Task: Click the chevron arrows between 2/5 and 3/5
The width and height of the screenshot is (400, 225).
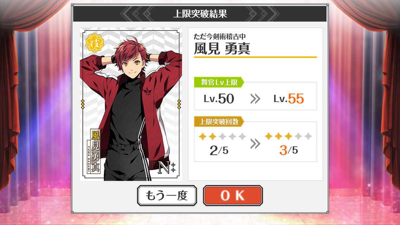Action: (x=255, y=144)
